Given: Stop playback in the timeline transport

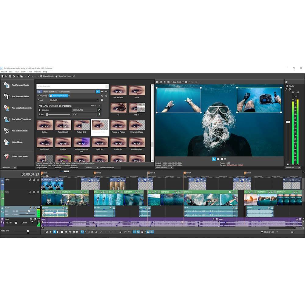Looking at the screenshot, I should point(62,232).
